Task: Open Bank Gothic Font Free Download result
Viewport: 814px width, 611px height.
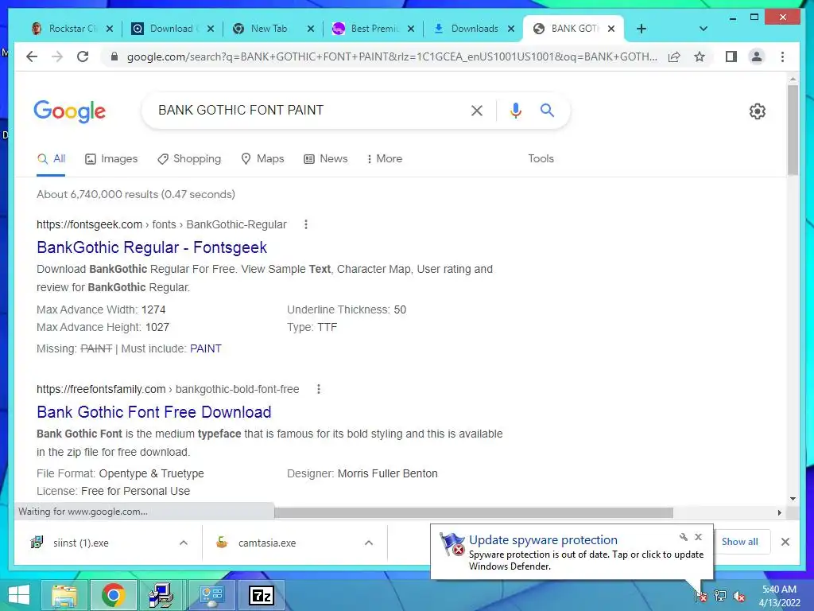Action: (x=153, y=412)
